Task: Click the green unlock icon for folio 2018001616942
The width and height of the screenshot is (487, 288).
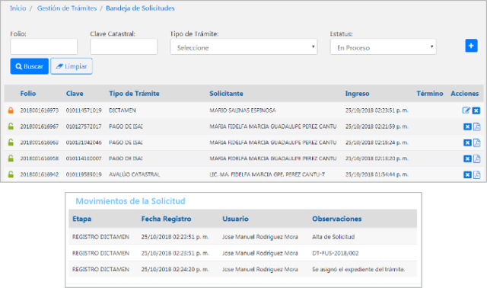Action: click(11, 174)
